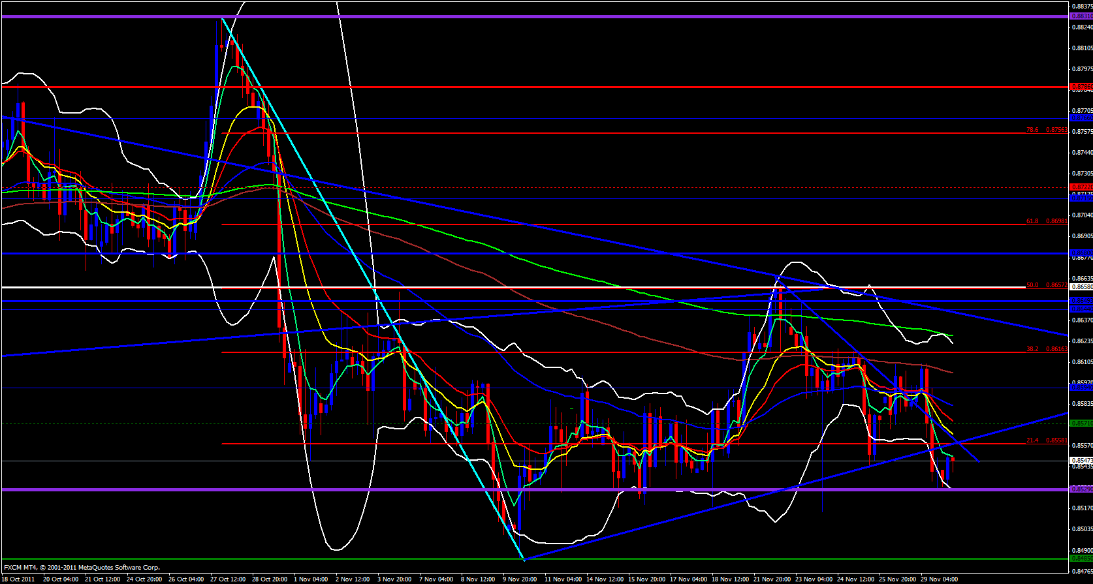Click the 18 Oct 2011 date label
Viewport: 1093px width, 584px height.
[18, 579]
